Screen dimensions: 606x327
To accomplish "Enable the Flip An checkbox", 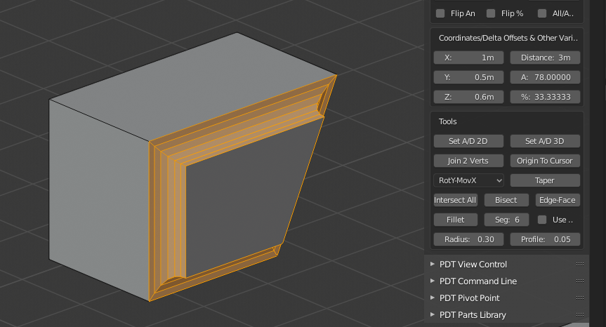I will pyautogui.click(x=440, y=13).
